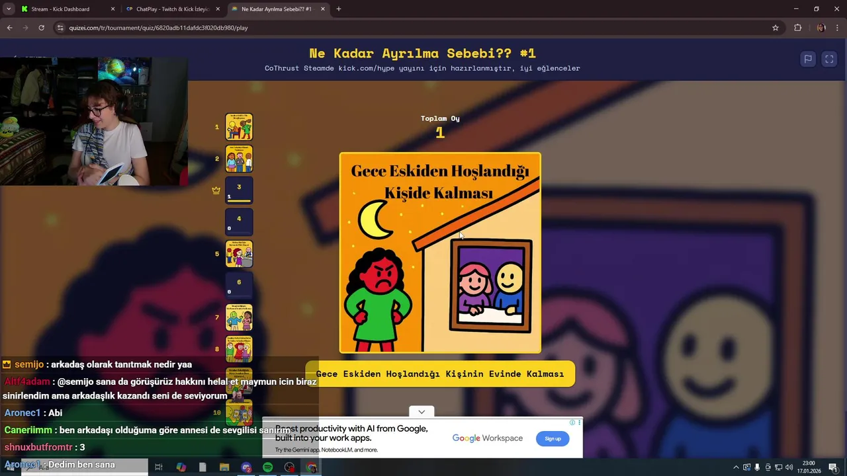Image resolution: width=847 pixels, height=476 pixels.
Task: Expand the down chevron below the caption
Action: (422, 411)
